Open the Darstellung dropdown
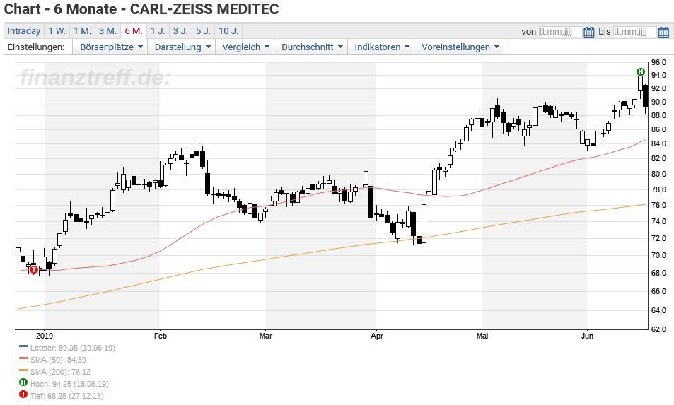 pyautogui.click(x=182, y=47)
